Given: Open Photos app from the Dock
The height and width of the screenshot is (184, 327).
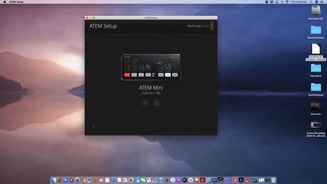Looking at the screenshot, I should [131, 180].
